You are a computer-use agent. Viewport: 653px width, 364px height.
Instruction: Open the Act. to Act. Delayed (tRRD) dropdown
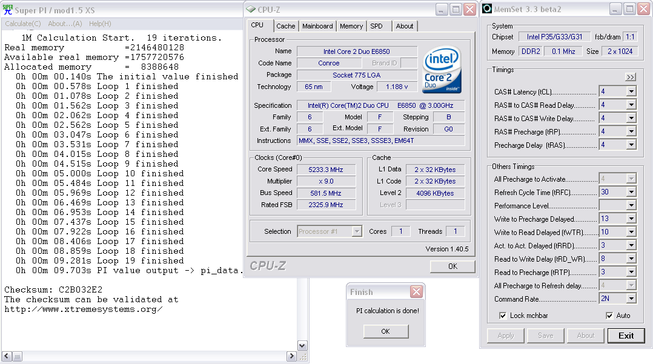pos(631,245)
